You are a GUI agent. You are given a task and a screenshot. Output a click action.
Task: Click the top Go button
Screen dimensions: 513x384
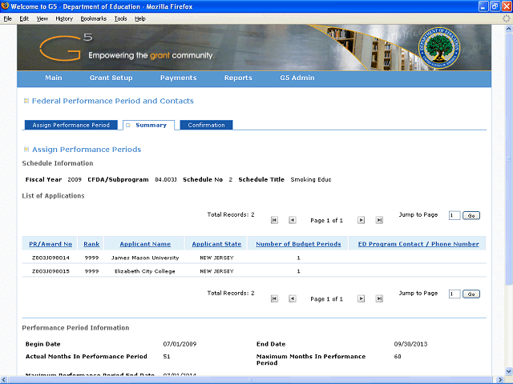[x=471, y=215]
